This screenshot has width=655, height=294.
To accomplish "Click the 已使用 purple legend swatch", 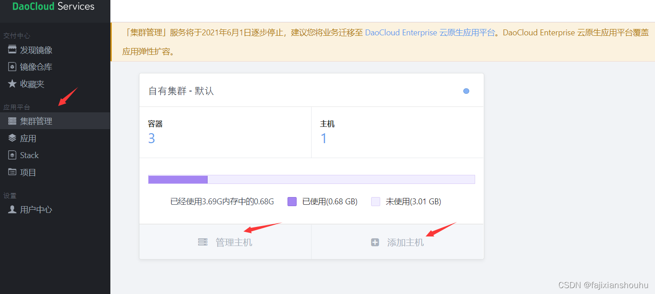I will click(x=292, y=202).
